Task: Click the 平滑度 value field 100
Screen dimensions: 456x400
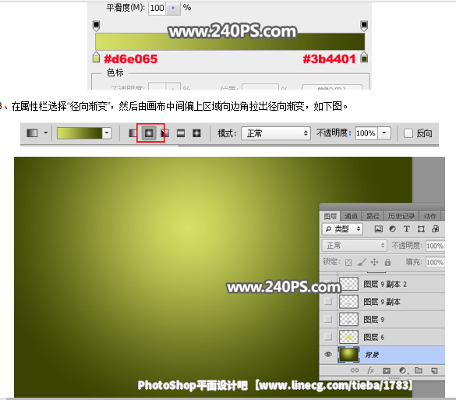Action: pos(157,8)
